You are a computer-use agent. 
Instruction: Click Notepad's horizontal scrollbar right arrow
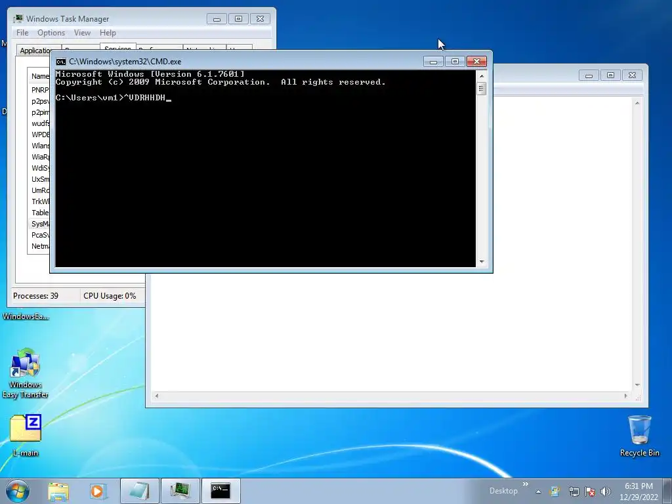tap(625, 396)
